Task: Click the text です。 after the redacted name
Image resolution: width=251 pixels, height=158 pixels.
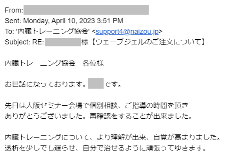Action: pyautogui.click(x=113, y=84)
